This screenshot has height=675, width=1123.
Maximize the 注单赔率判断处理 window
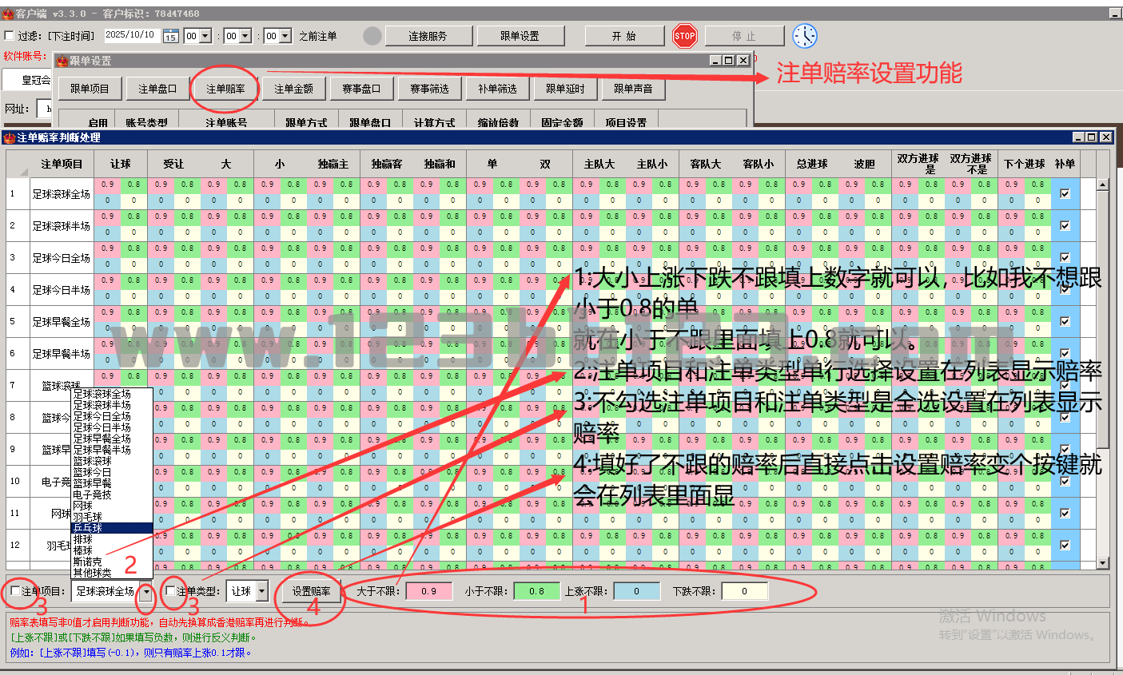point(1092,137)
